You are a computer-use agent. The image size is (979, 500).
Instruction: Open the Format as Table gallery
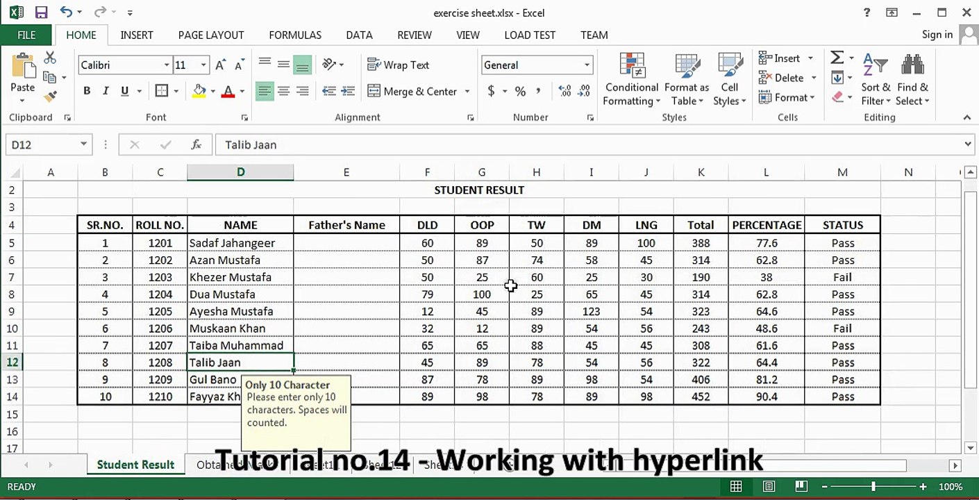pos(687,79)
